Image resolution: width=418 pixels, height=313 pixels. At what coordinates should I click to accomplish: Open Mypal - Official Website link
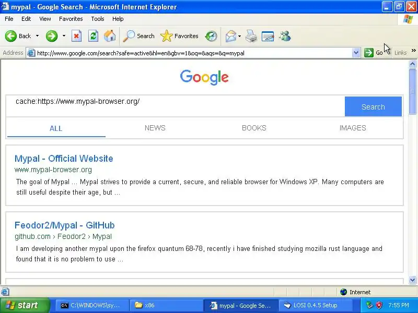(x=64, y=159)
